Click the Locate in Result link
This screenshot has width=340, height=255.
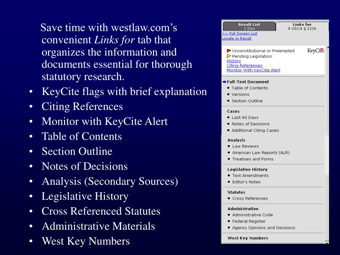click(237, 39)
